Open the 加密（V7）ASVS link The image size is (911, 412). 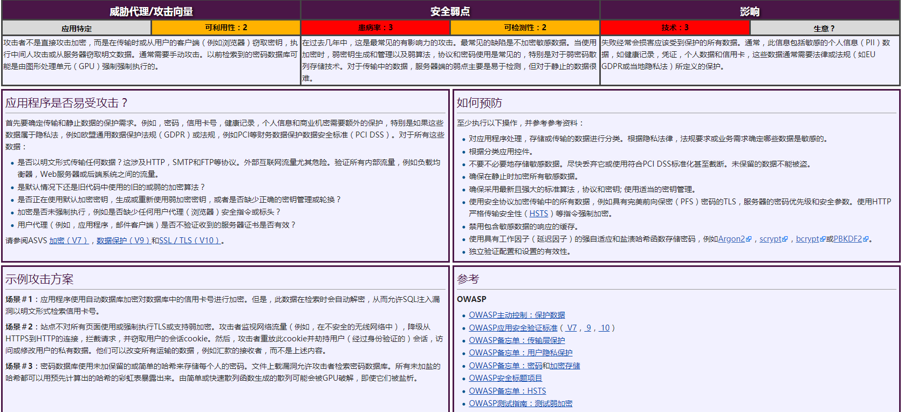tap(69, 241)
